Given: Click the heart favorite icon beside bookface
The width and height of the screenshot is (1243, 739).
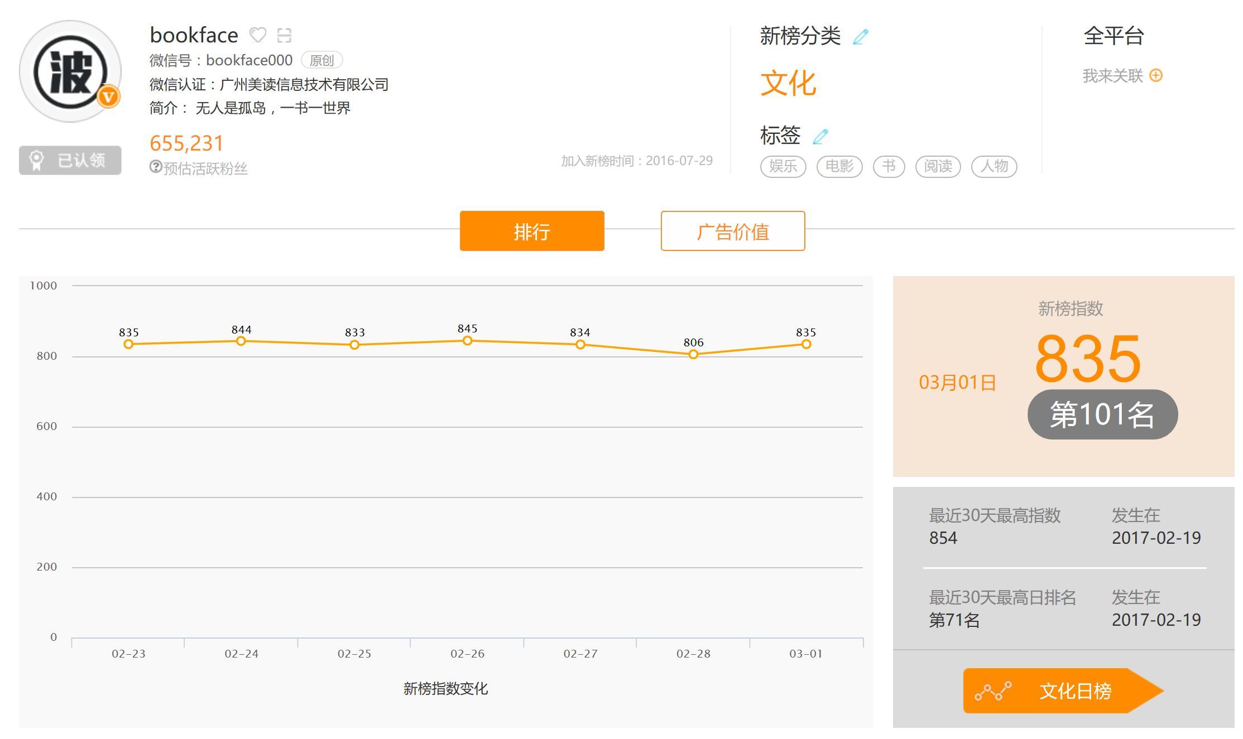Looking at the screenshot, I should coord(257,35).
